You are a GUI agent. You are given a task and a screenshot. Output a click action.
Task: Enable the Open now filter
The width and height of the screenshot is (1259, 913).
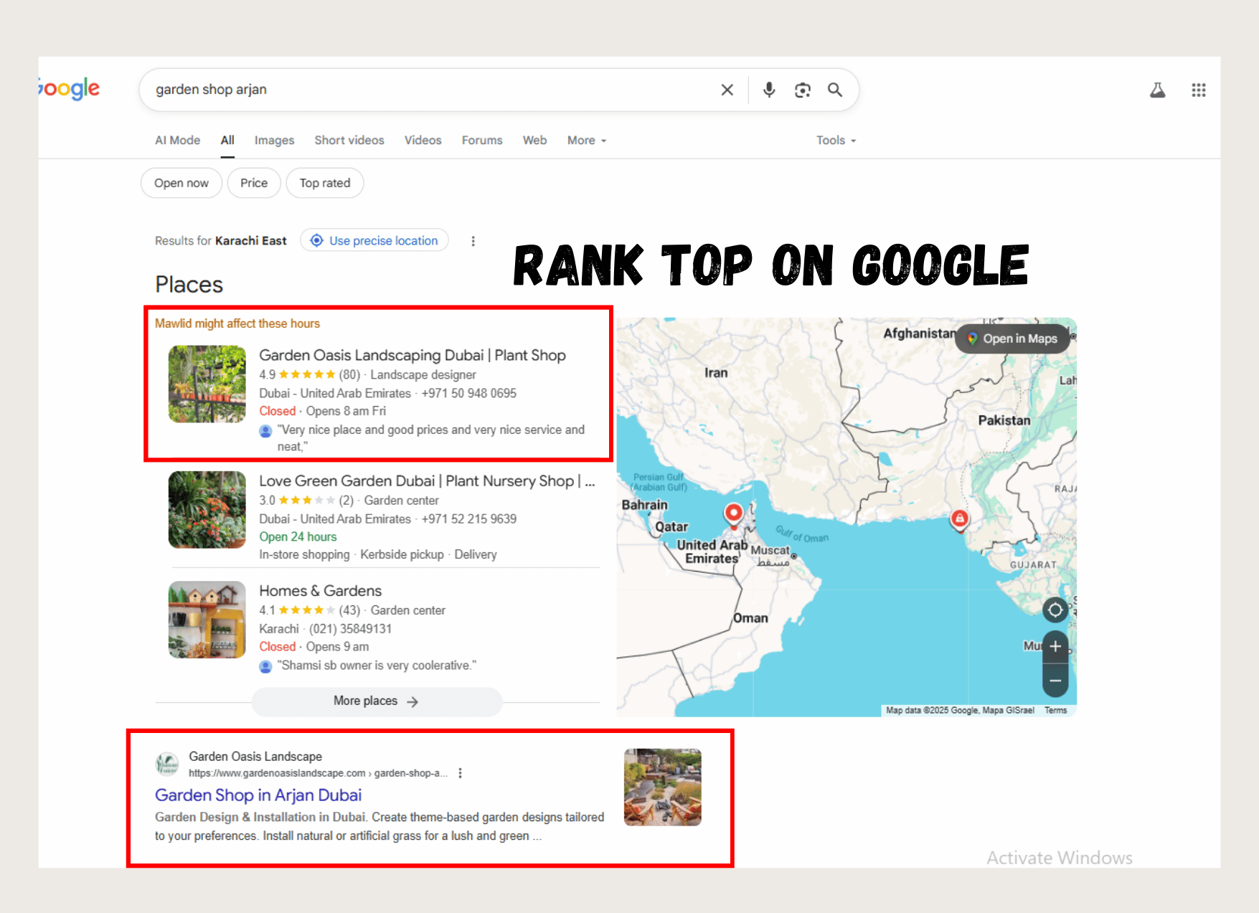(181, 183)
